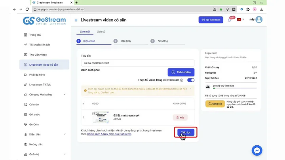Image resolution: width=285 pixels, height=160 pixels.
Task: Open Chính sách & Quy định của GoStream link
Action: [109, 134]
